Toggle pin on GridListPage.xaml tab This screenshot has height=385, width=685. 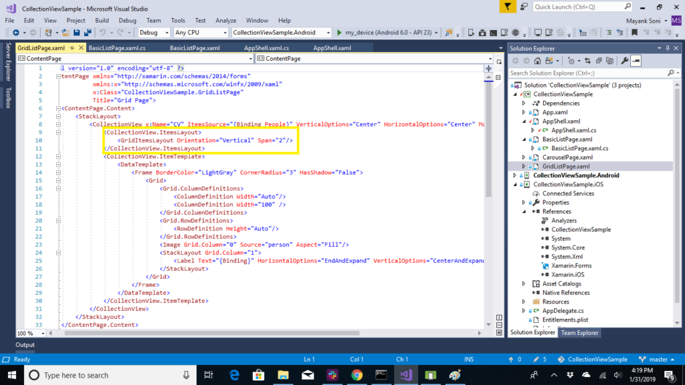click(x=72, y=48)
